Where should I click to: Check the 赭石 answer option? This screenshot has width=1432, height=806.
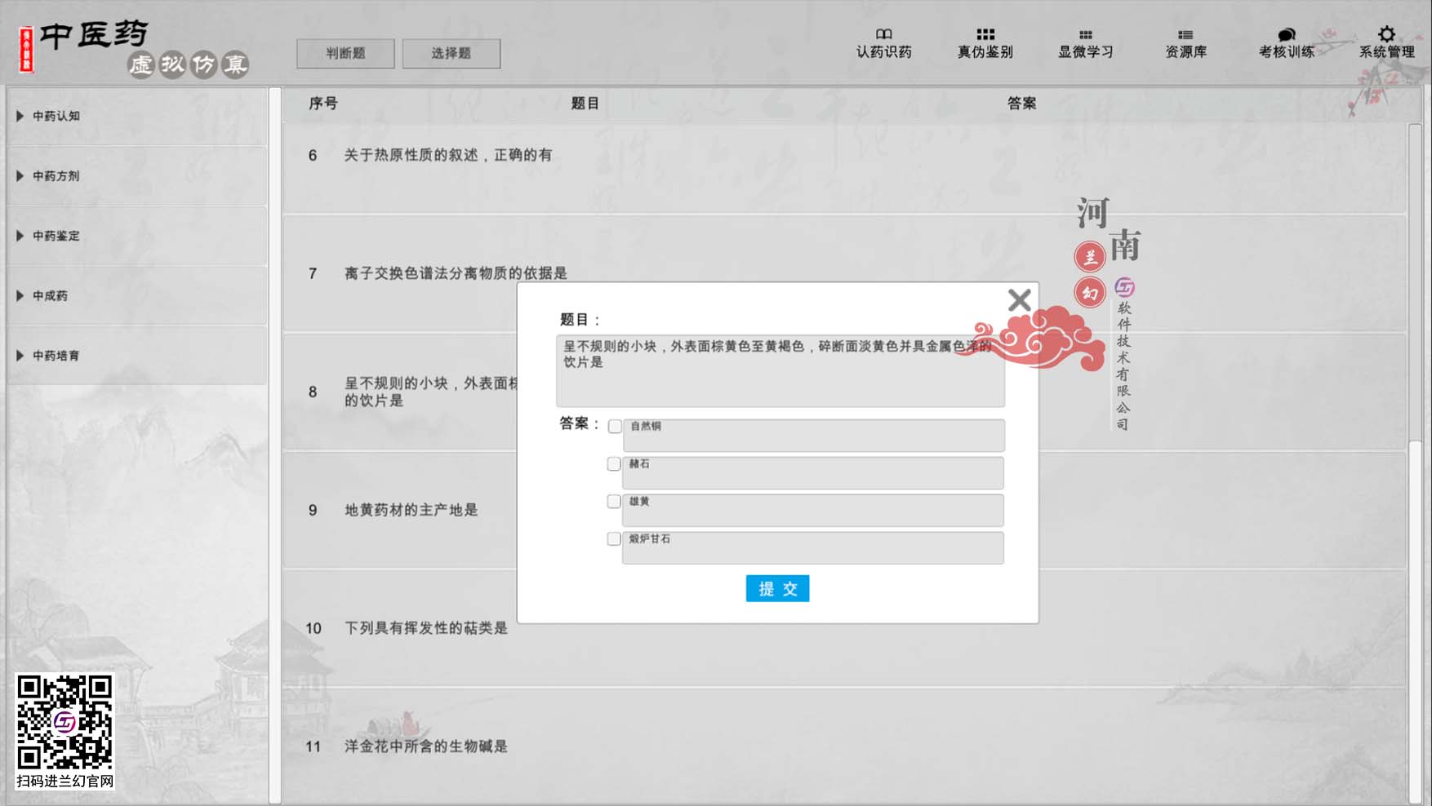click(x=614, y=463)
